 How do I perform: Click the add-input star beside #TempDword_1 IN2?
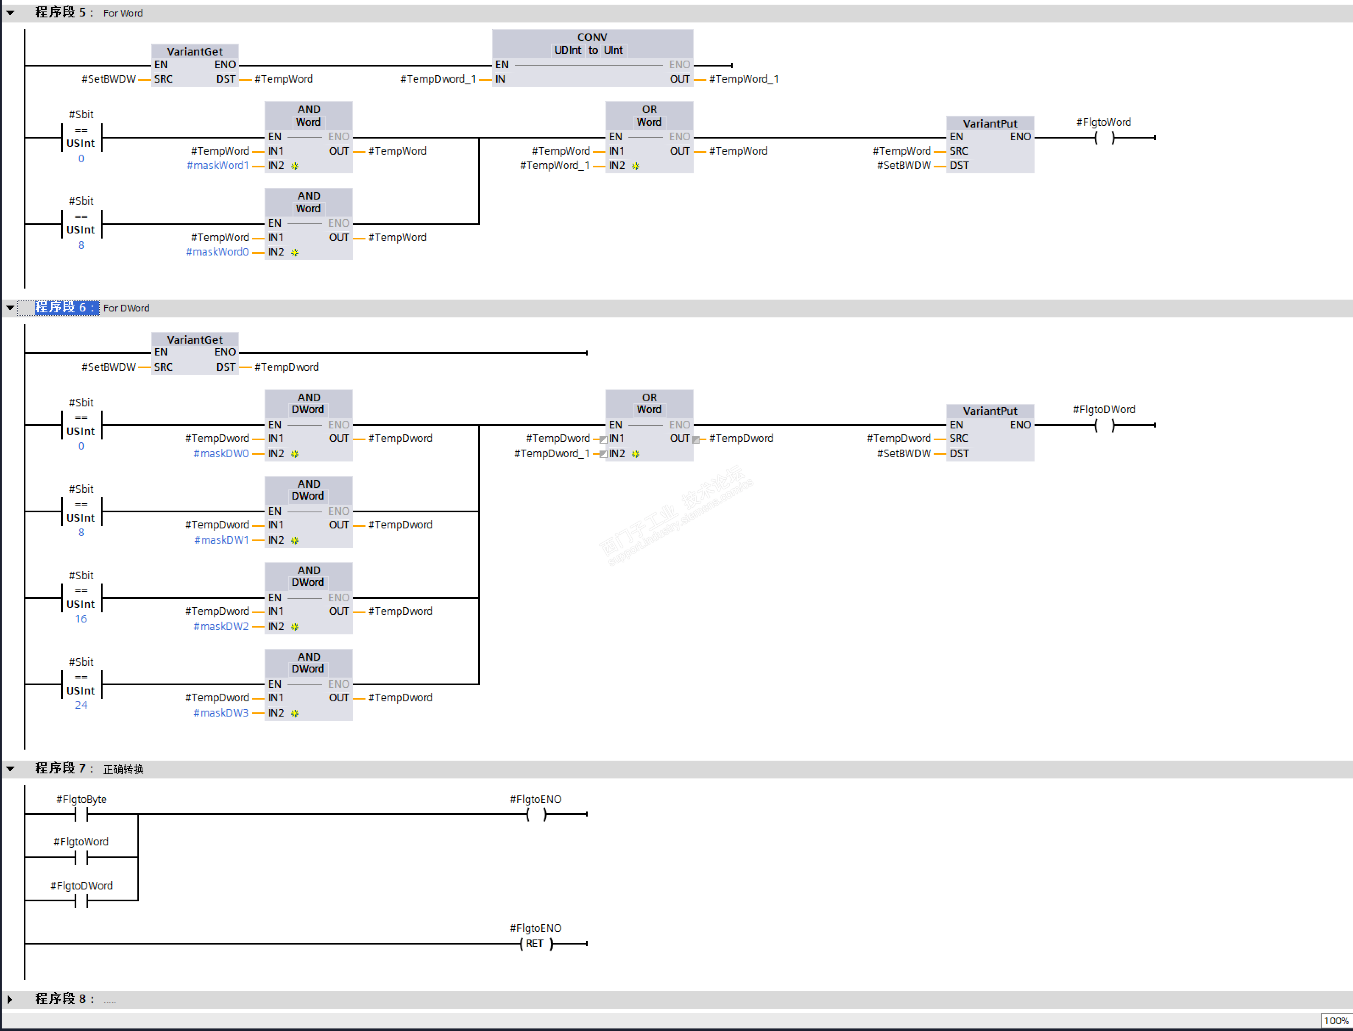click(635, 454)
